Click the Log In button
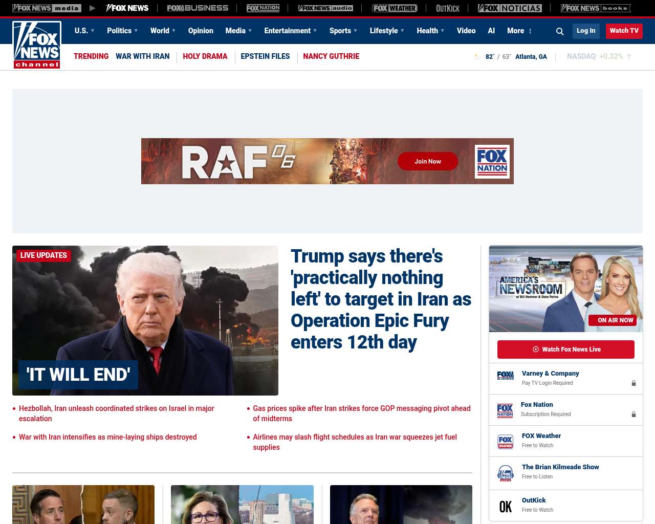 586,31
